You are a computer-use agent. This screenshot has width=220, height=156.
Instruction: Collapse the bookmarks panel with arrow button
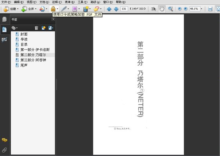click(53, 19)
